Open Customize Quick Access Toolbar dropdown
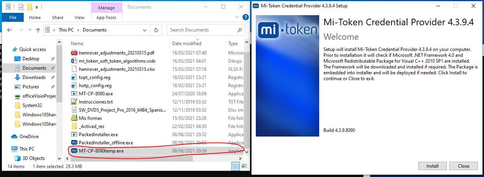 pyautogui.click(x=37, y=7)
